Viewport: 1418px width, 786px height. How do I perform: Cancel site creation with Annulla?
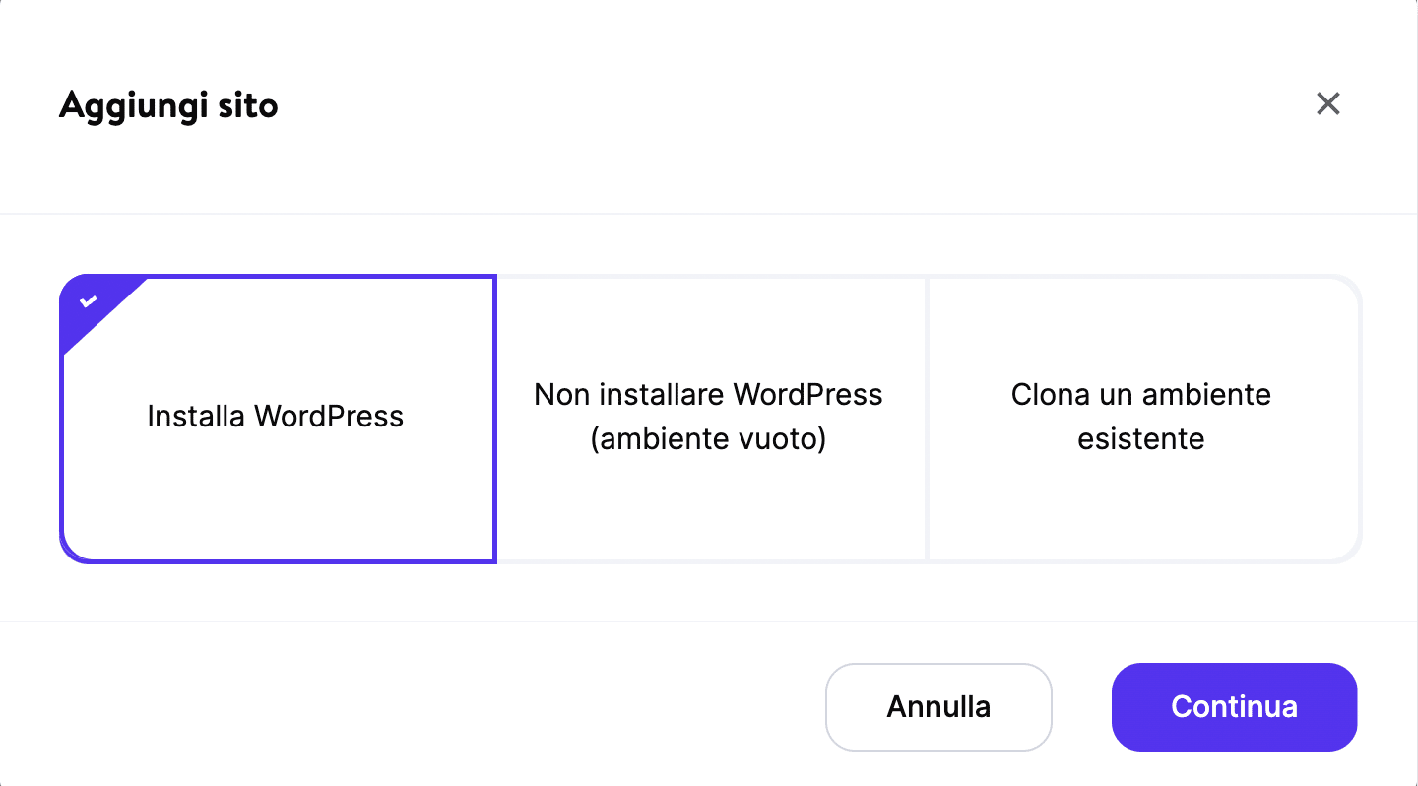click(x=937, y=706)
